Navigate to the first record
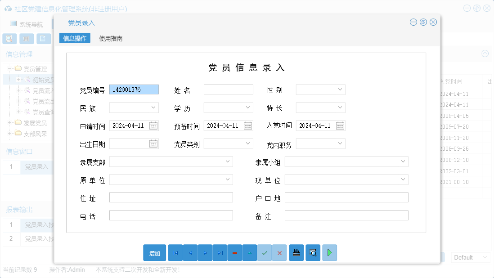Image resolution: width=494 pixels, height=278 pixels. coord(175,253)
